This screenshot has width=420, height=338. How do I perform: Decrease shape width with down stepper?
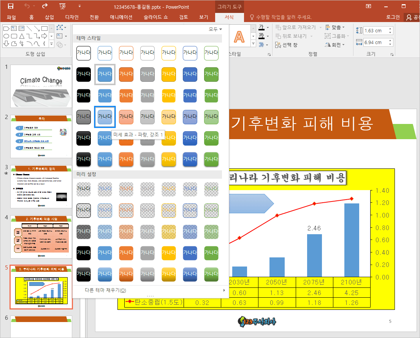click(390, 44)
